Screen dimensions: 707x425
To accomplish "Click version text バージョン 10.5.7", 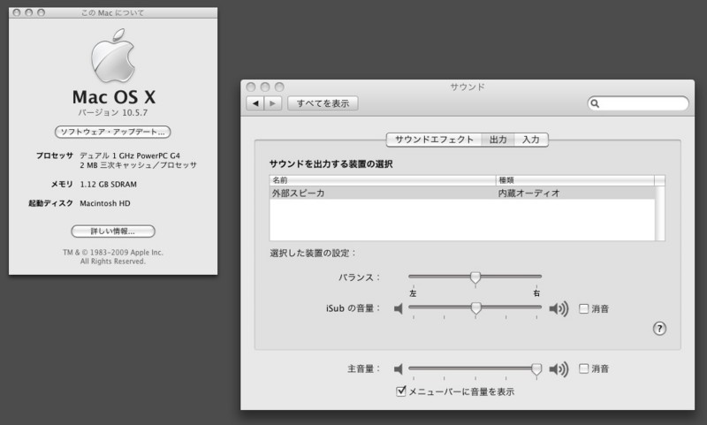I will (x=113, y=113).
